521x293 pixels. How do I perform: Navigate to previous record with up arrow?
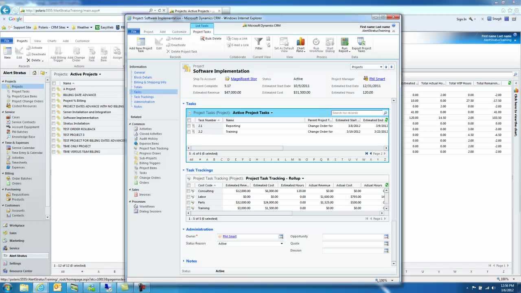click(x=386, y=67)
